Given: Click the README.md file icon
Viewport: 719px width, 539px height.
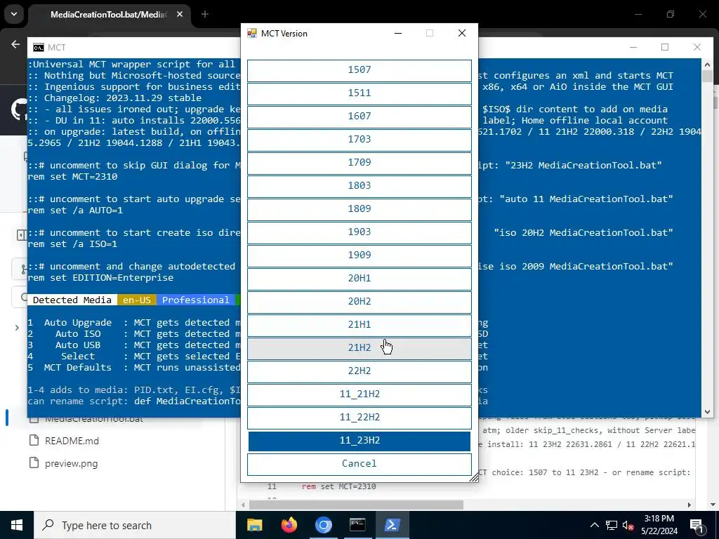Looking at the screenshot, I should click(34, 441).
